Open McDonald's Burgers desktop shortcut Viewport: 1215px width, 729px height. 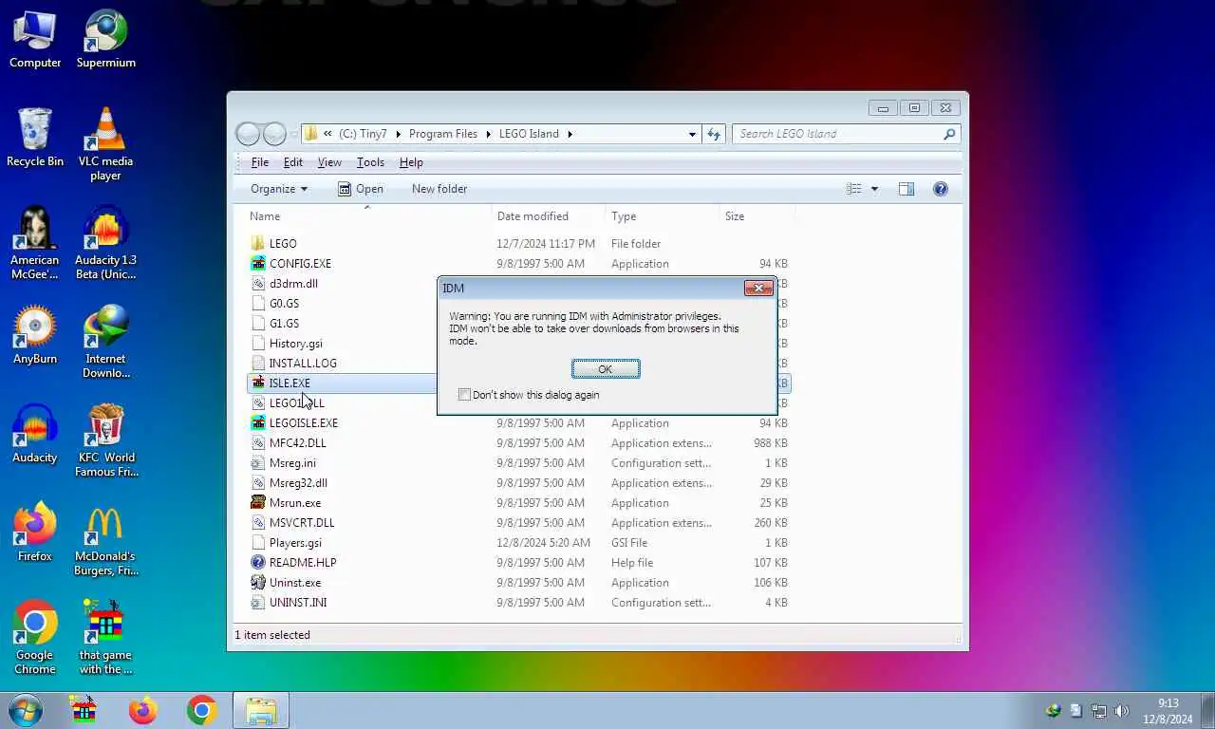pyautogui.click(x=105, y=539)
